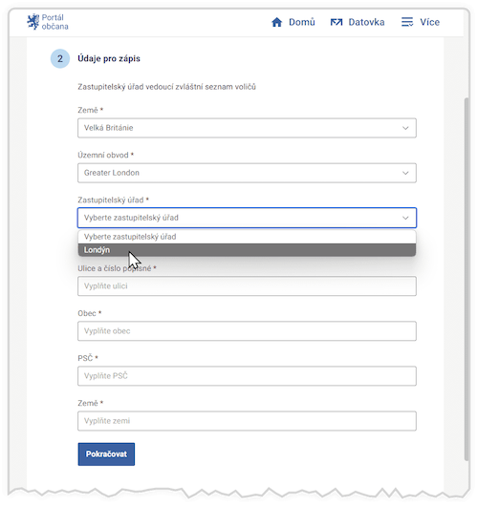Open the Datovka envelope icon
The width and height of the screenshot is (478, 506).
337,22
